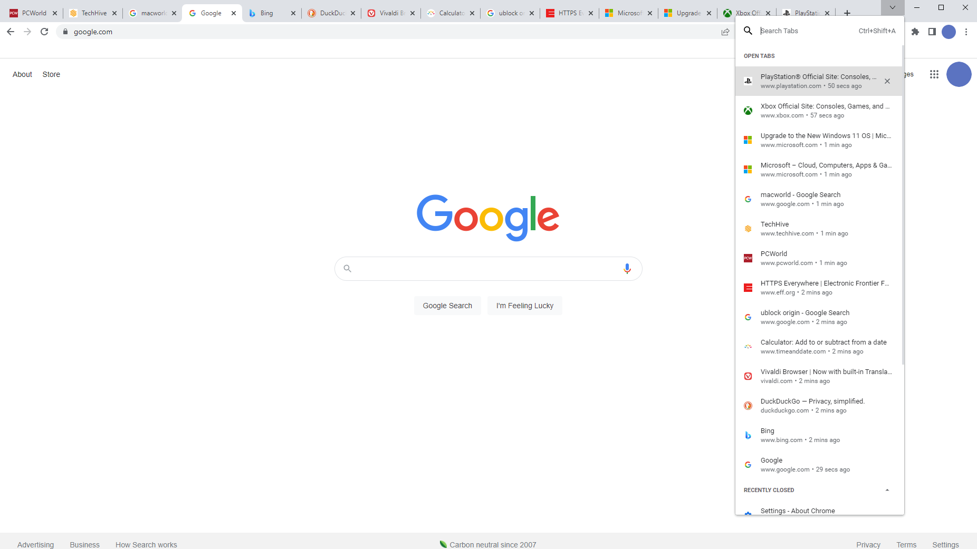Open the Settings footer link
Image resolution: width=977 pixels, height=549 pixels.
945,544
